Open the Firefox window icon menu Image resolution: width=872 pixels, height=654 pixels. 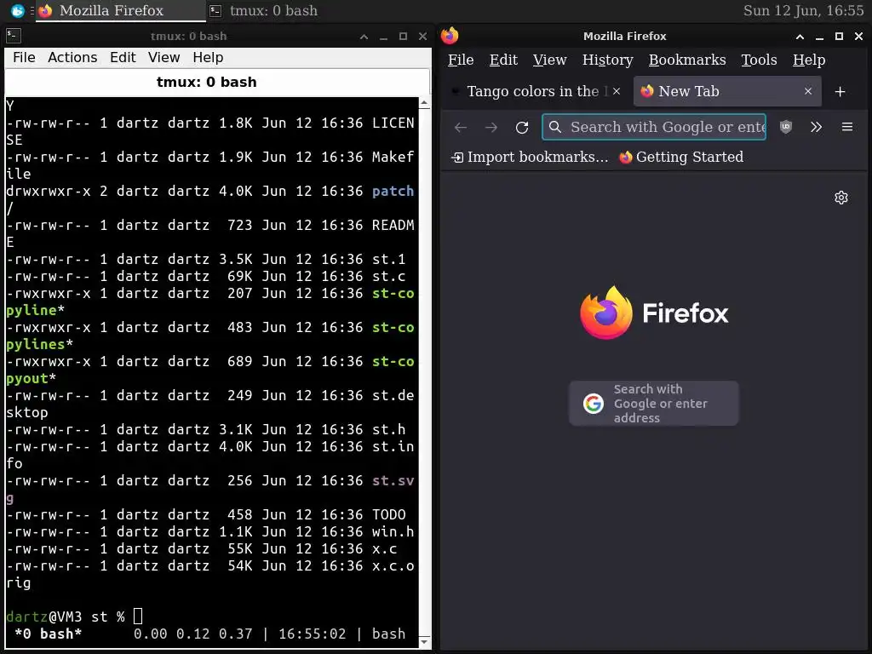450,36
